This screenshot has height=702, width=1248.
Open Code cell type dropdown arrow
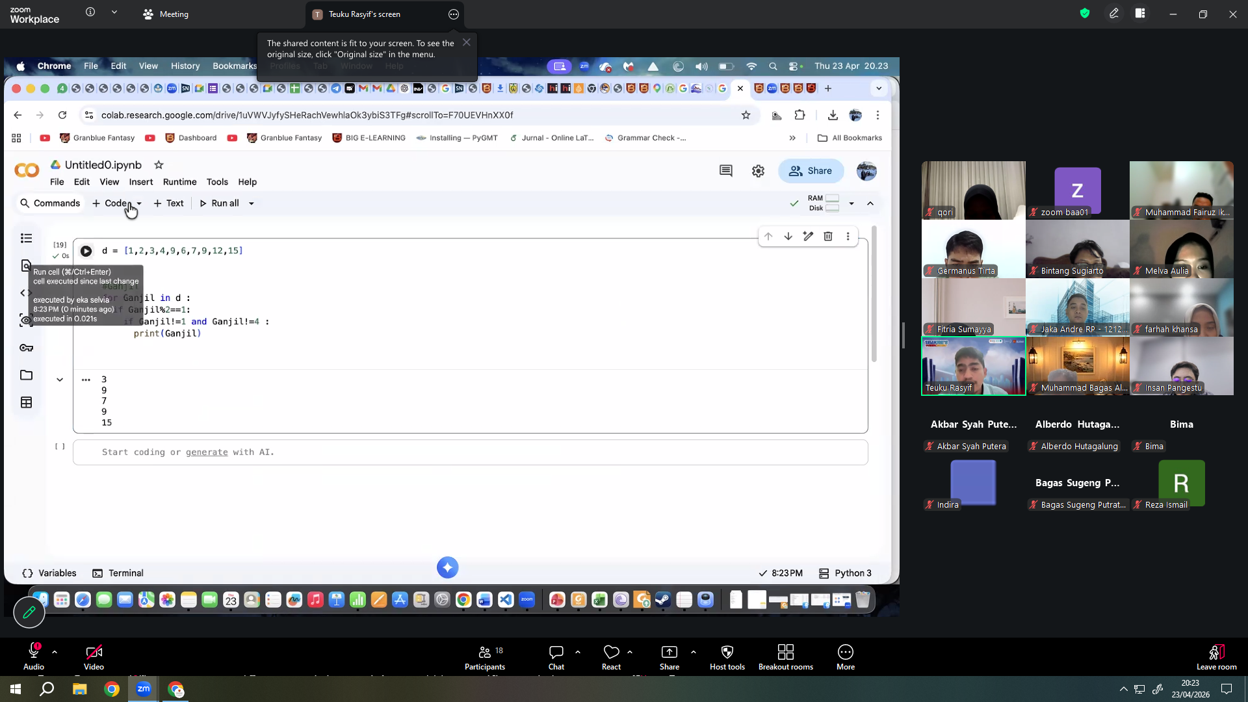(138, 203)
